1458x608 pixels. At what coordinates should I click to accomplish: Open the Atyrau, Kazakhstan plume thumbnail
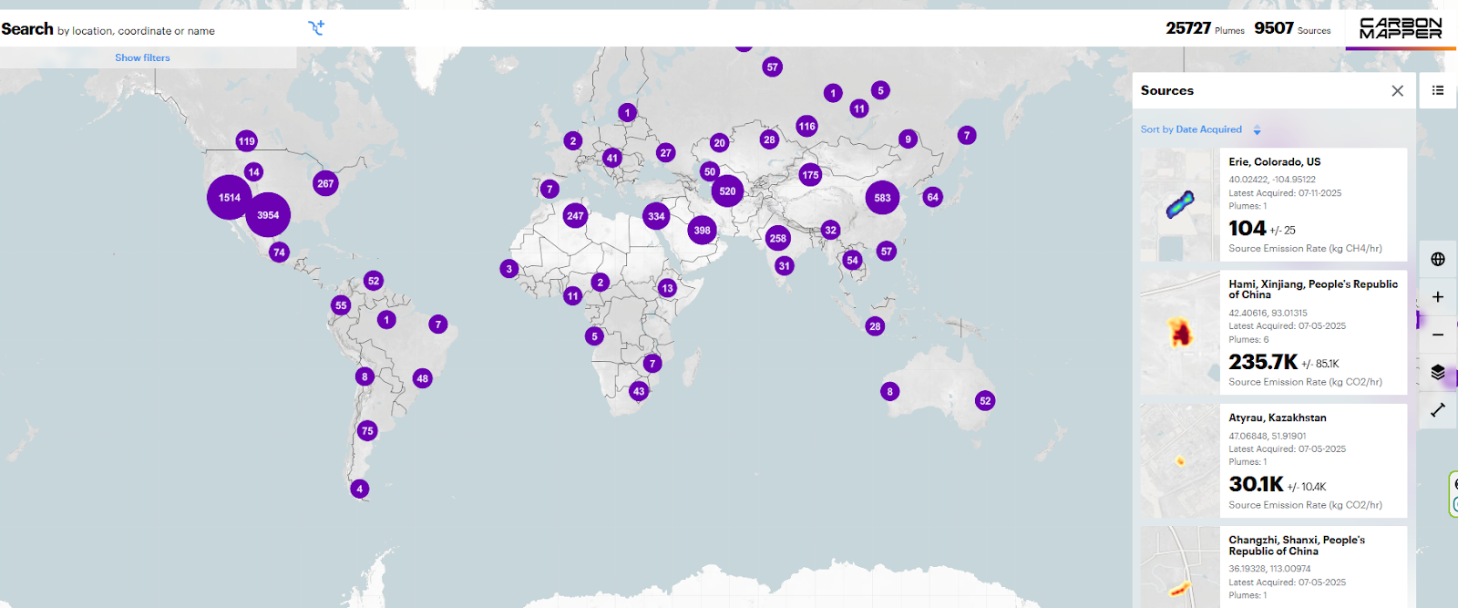[x=1180, y=461]
